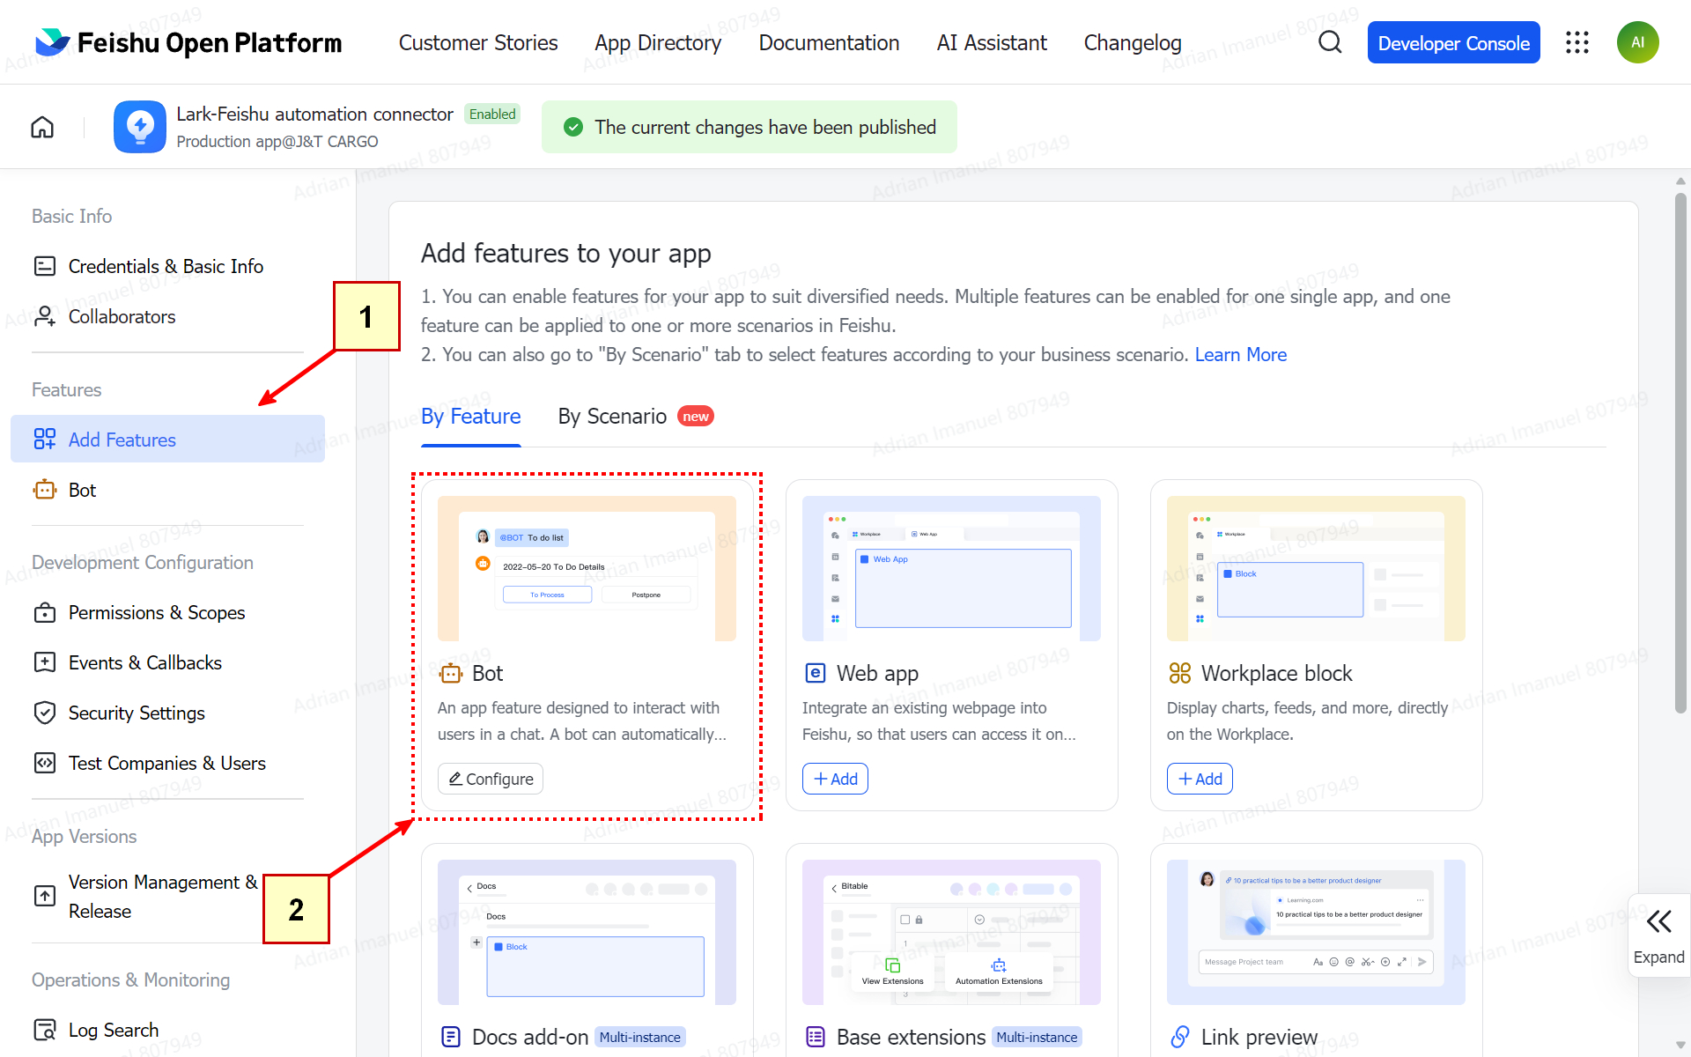Click the Lark-Feishu connector app icon
The height and width of the screenshot is (1057, 1691).
[x=140, y=127]
